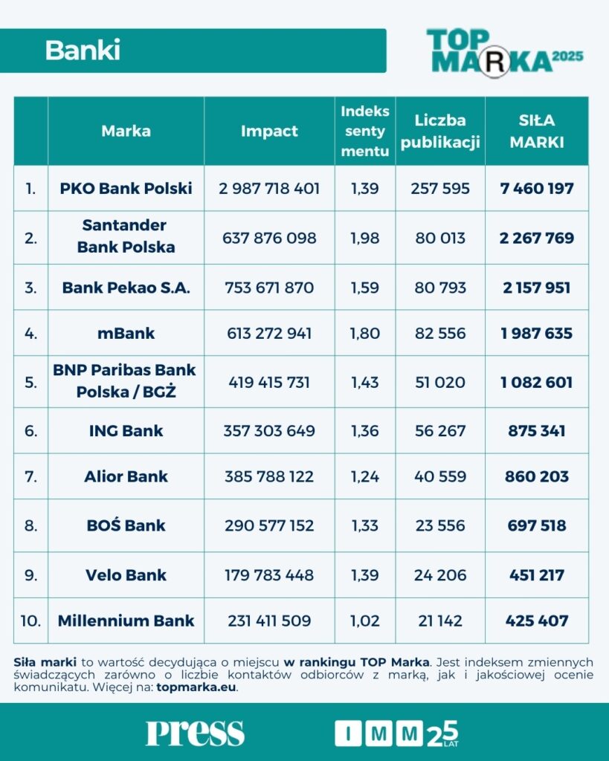Select the Impact column header
The width and height of the screenshot is (609, 761).
pyautogui.click(x=269, y=131)
